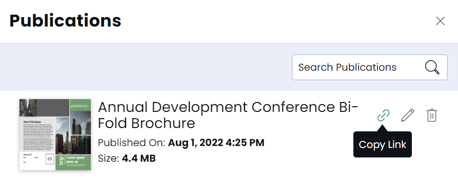The image size is (458, 184).
Task: Click the city skyline photo in thumbnail
Action: (73, 133)
